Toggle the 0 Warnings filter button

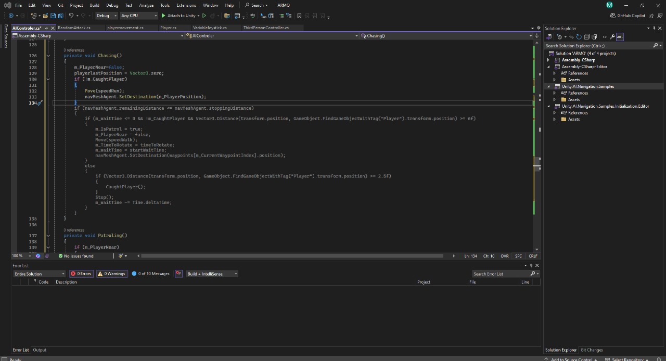112,274
